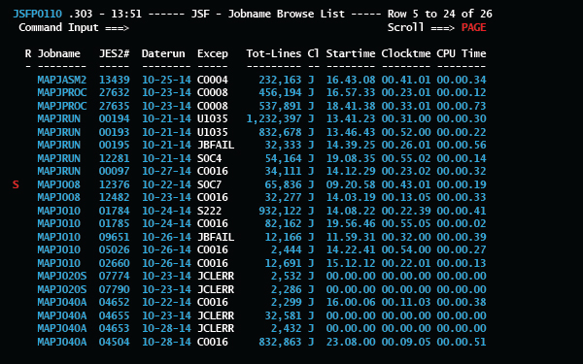Click the CPU Time column header
Viewport: 583px width, 364px height.
[462, 53]
